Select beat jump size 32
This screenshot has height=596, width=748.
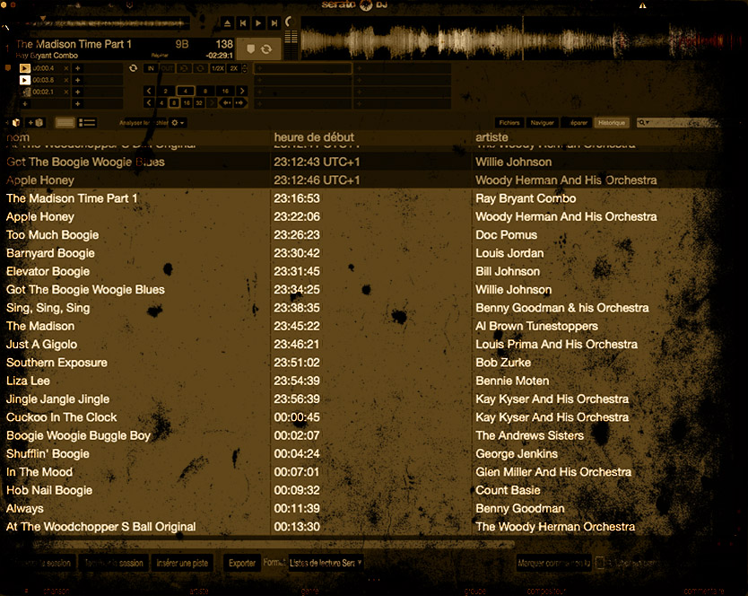[199, 102]
